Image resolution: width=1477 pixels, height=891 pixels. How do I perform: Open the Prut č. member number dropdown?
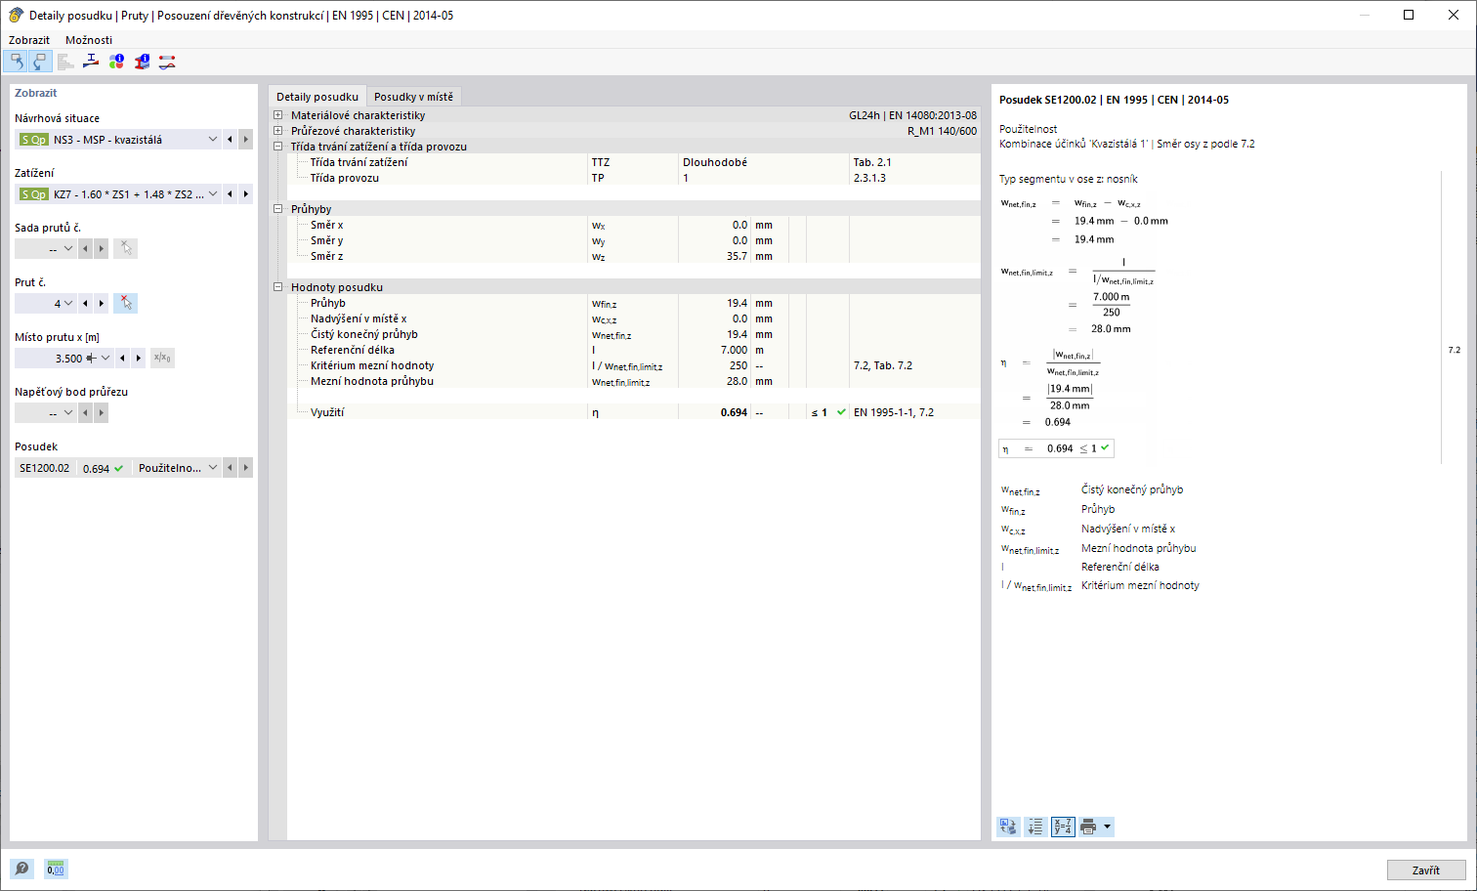click(68, 304)
